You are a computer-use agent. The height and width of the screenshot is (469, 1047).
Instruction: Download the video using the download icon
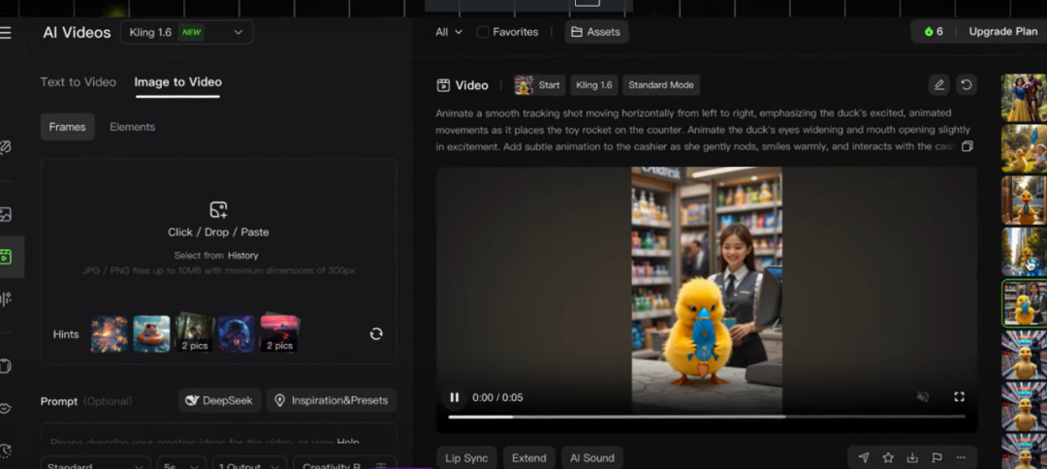coord(912,457)
